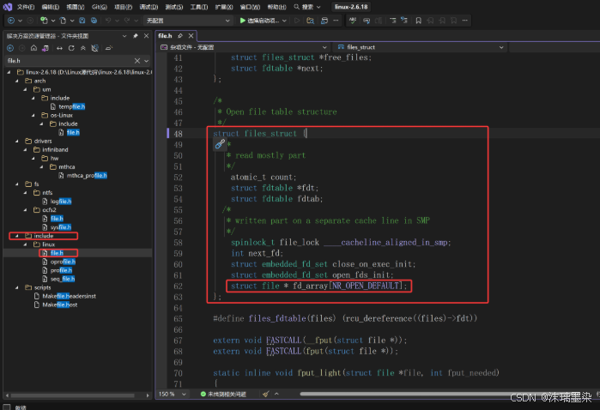Screen dimensions: 600x410
Task: Open the 工具(T) menu
Action: (x=199, y=7)
